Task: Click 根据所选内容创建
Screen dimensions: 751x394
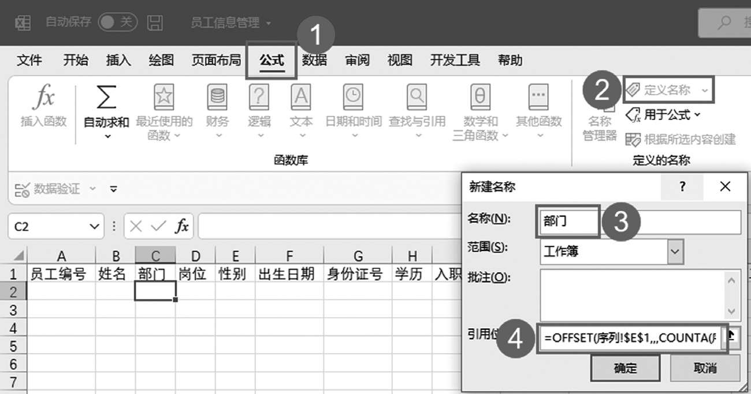Action: pos(681,139)
